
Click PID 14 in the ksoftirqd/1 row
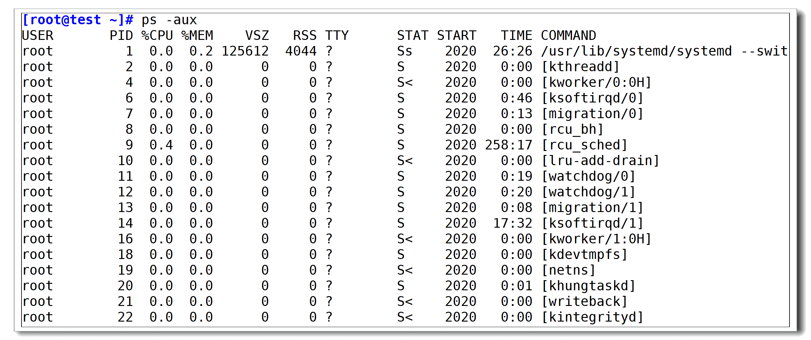pyautogui.click(x=125, y=223)
